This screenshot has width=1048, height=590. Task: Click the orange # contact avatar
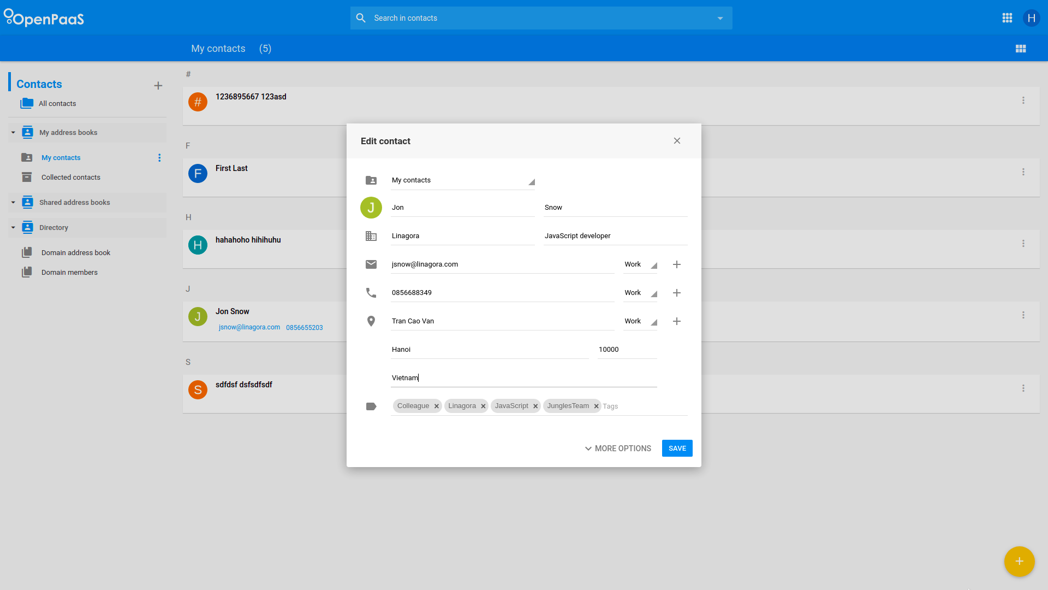(198, 102)
